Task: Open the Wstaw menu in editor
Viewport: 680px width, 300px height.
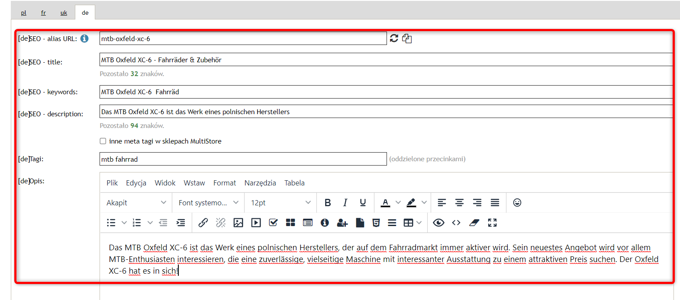Action: [194, 183]
